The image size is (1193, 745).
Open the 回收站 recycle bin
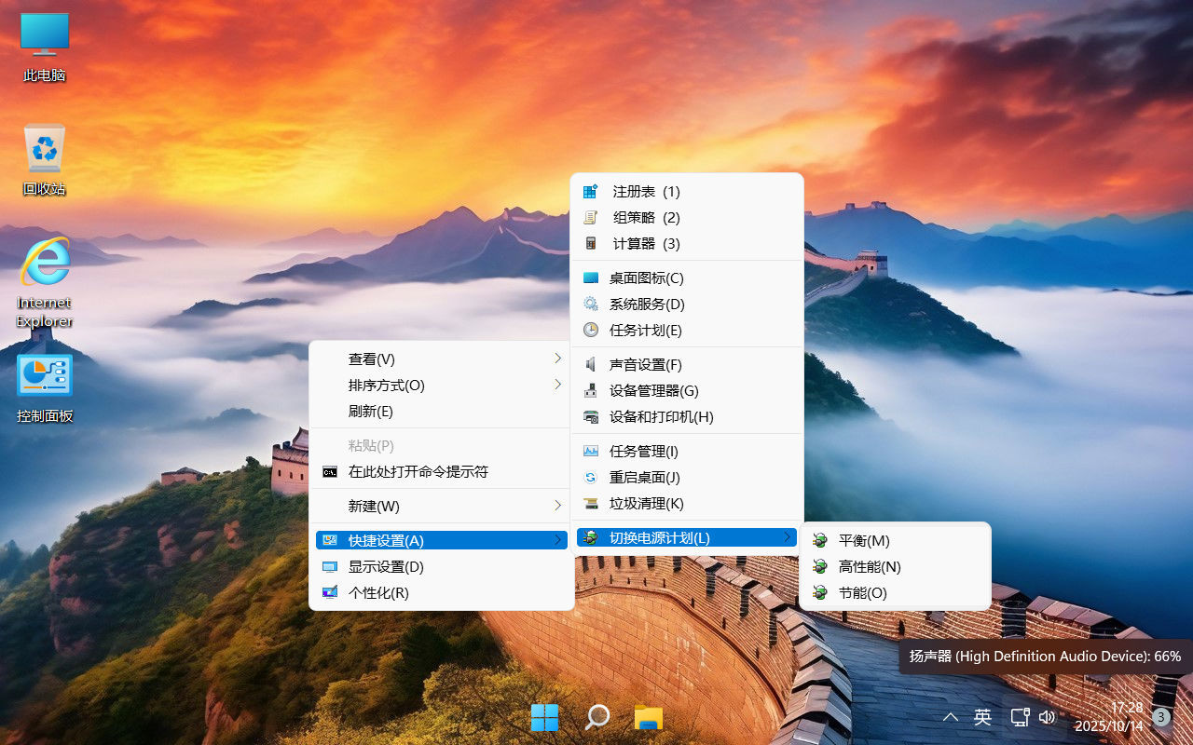click(44, 149)
